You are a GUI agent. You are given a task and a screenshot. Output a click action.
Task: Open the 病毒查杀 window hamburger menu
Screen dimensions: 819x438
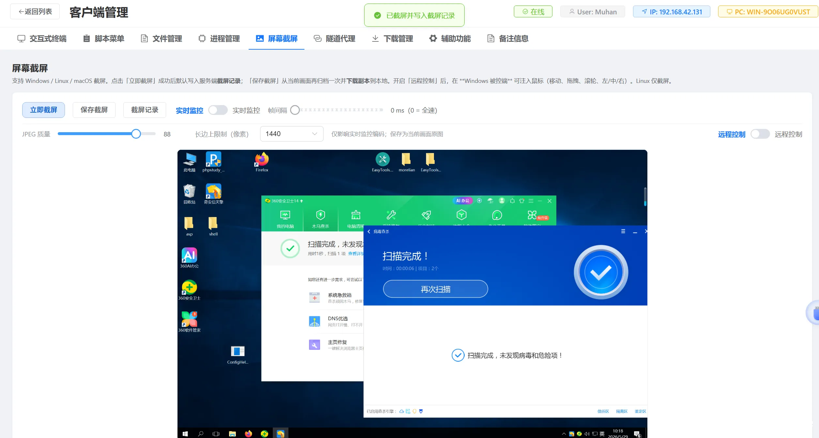point(623,231)
